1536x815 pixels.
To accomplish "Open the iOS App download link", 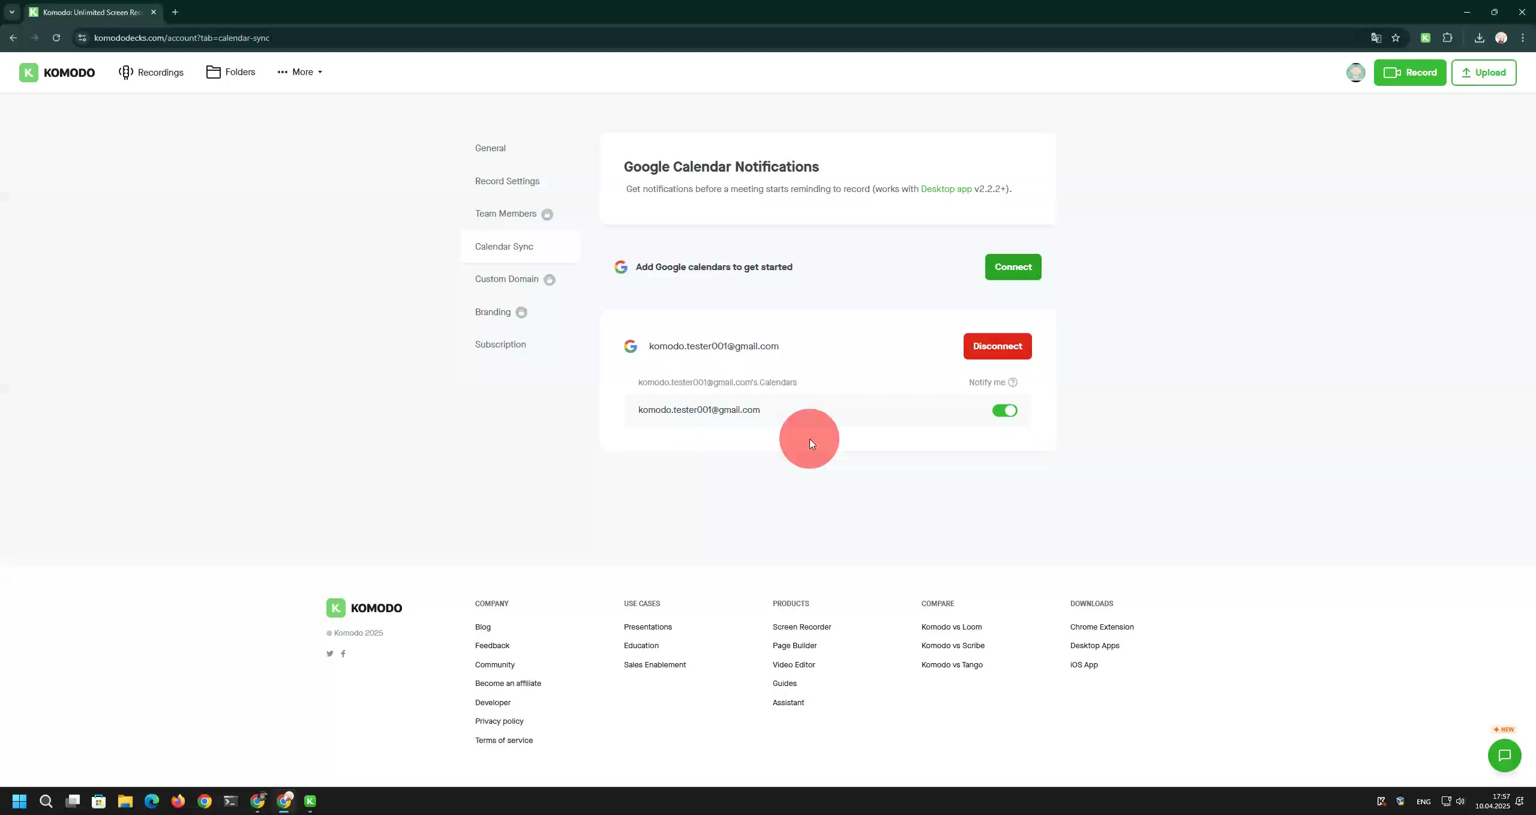I will tap(1084, 665).
